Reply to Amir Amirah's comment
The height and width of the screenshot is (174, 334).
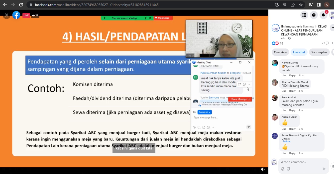pos(292,110)
